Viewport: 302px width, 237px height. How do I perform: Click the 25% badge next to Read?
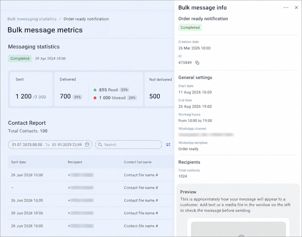(x=125, y=90)
